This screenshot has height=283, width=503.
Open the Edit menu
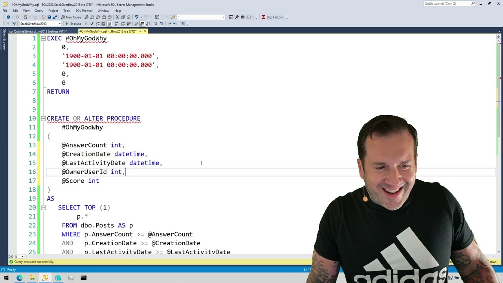click(x=15, y=11)
